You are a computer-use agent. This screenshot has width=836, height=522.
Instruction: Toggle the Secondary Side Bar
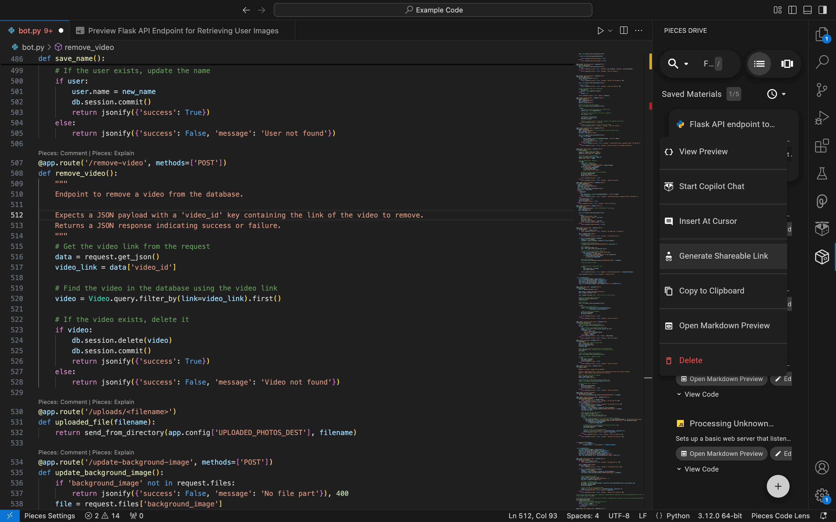(x=823, y=10)
